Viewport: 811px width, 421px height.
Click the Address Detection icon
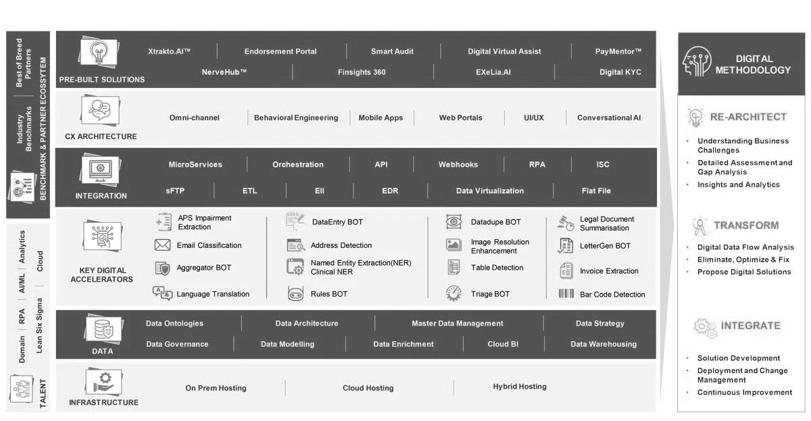click(296, 245)
